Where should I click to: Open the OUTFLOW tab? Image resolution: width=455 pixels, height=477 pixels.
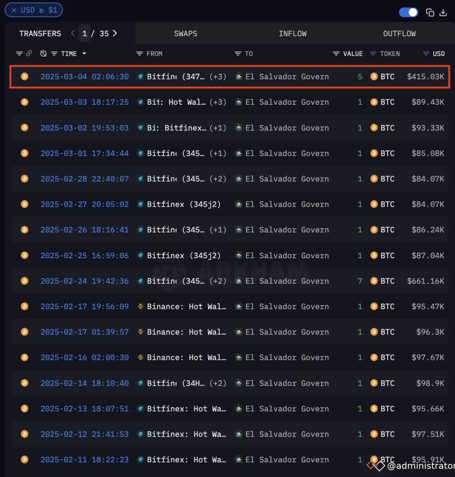click(399, 34)
